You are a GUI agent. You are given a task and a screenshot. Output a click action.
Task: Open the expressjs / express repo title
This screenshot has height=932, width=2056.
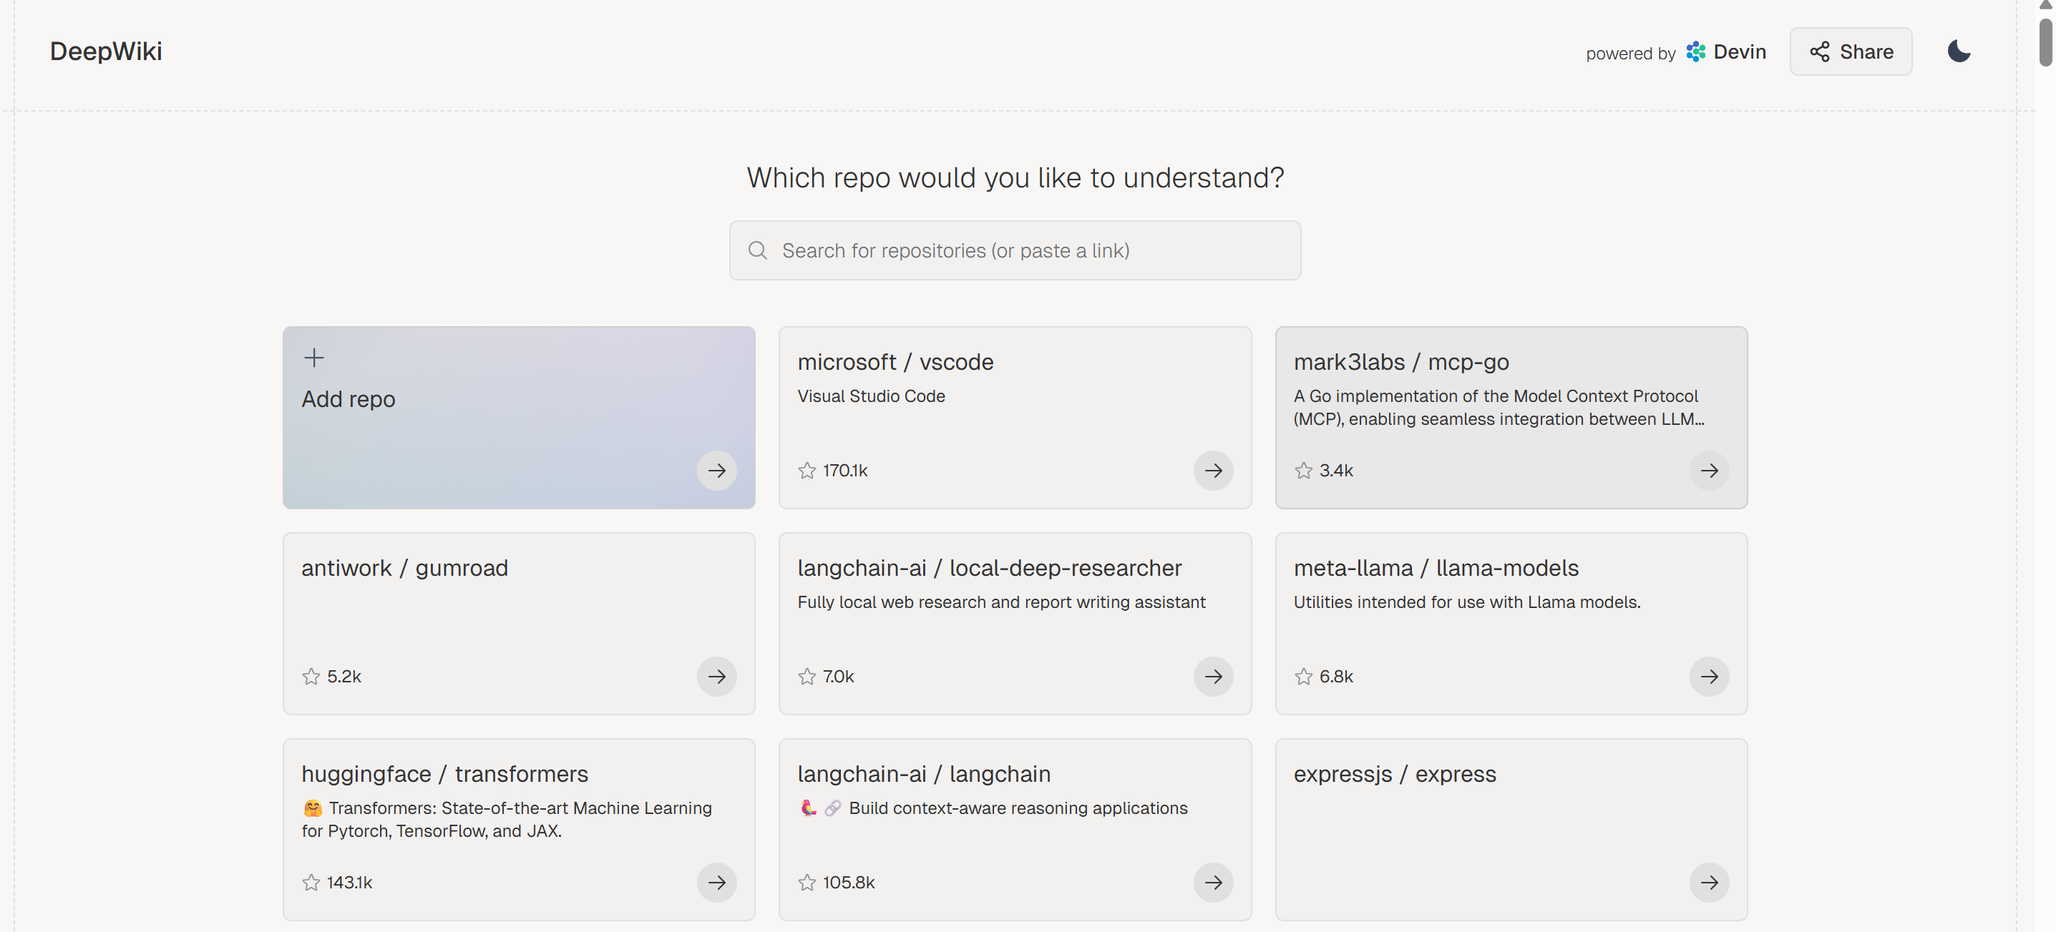coord(1394,774)
